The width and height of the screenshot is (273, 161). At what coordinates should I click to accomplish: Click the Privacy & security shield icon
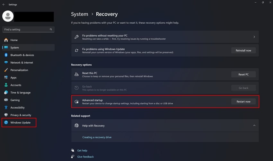point(6,115)
